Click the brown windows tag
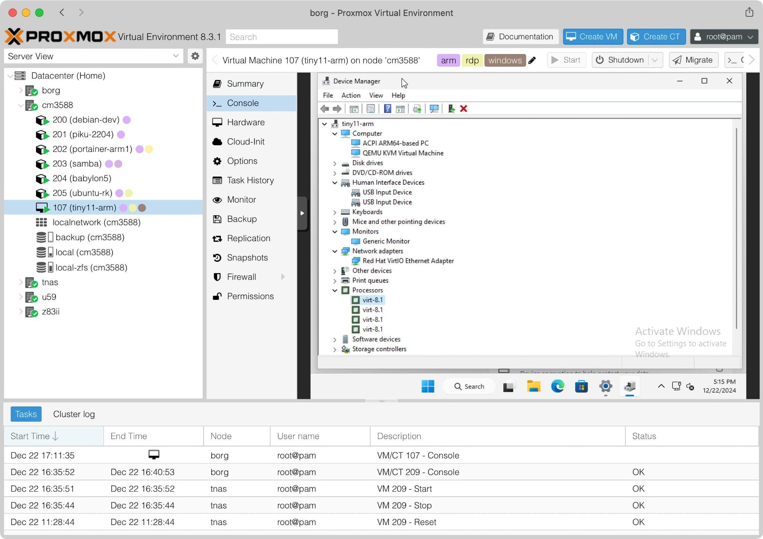The width and height of the screenshot is (763, 539). click(505, 60)
